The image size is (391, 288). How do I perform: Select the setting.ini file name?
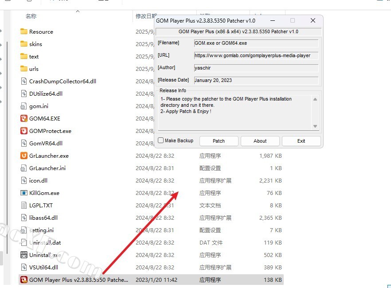click(x=41, y=230)
